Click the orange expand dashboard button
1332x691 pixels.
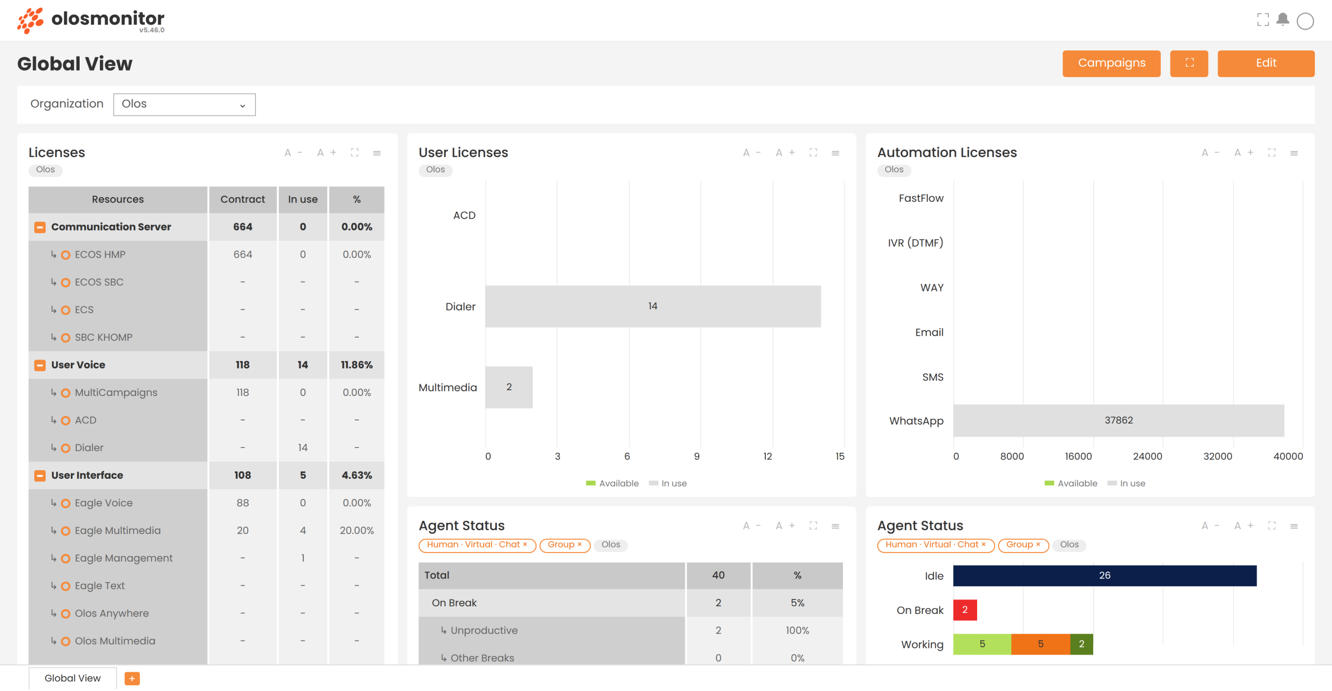(1189, 63)
